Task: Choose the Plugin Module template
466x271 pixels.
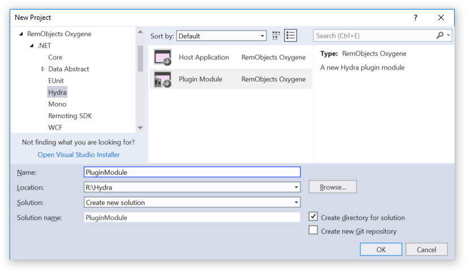Action: pyautogui.click(x=230, y=79)
